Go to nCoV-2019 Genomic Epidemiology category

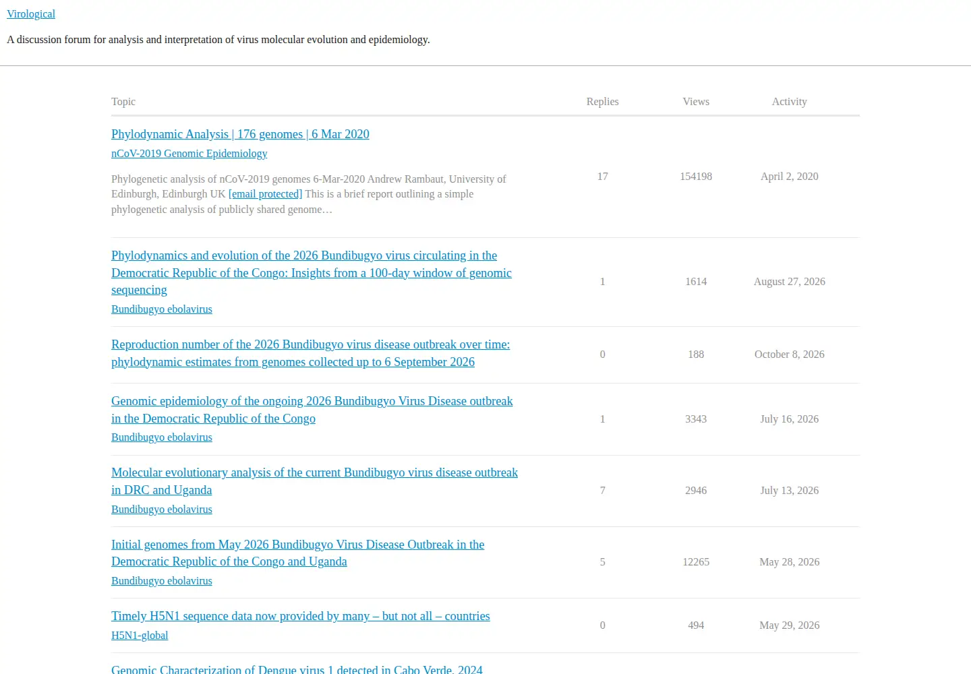[x=189, y=154]
